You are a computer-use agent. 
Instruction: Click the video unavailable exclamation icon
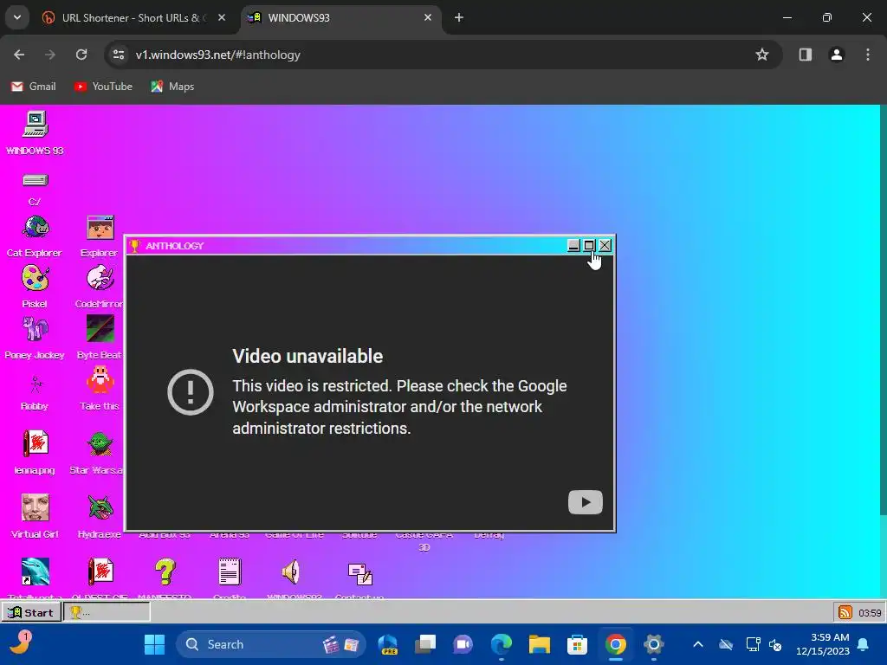[190, 392]
